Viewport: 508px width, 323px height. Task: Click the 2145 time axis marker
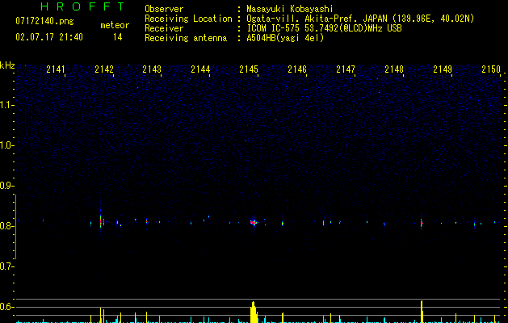[249, 69]
